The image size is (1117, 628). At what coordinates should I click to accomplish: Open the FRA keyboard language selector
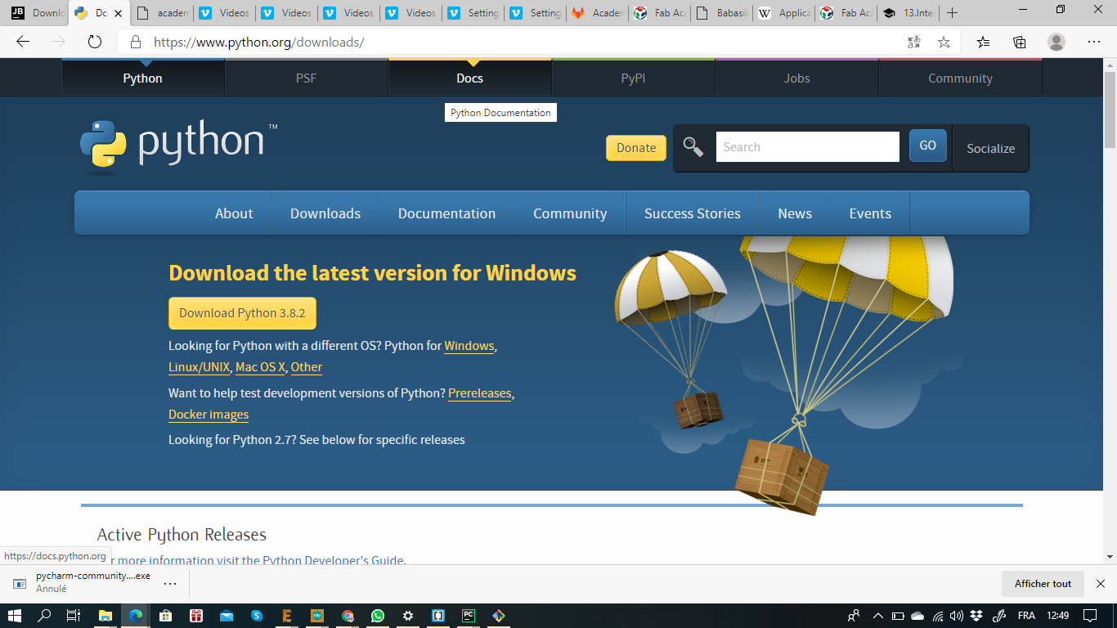pyautogui.click(x=1026, y=616)
